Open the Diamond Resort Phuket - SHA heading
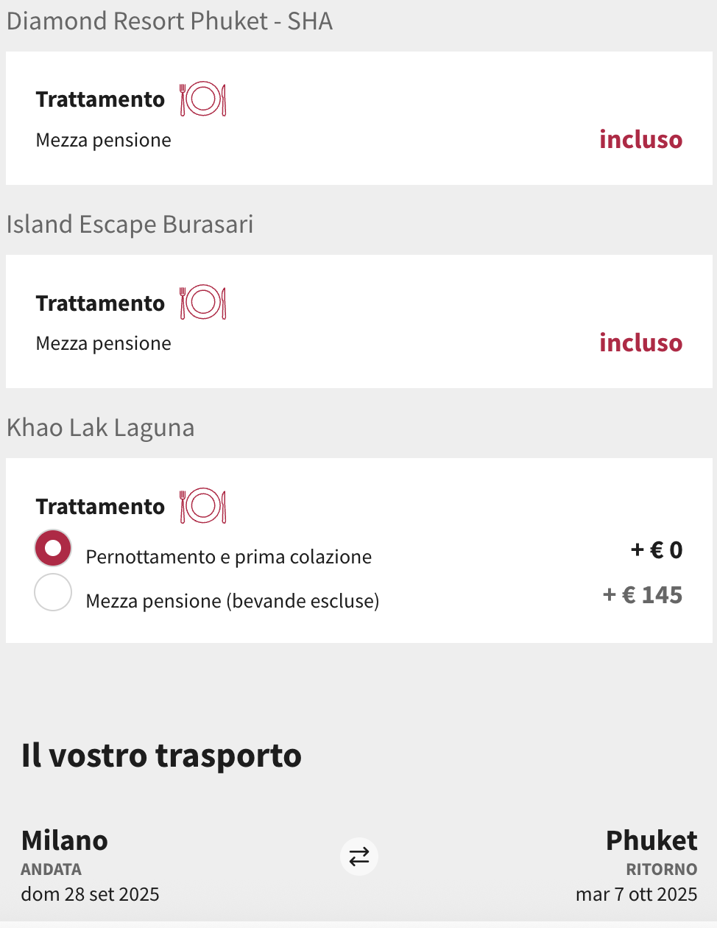Viewport: 717px width, 928px height. (170, 21)
